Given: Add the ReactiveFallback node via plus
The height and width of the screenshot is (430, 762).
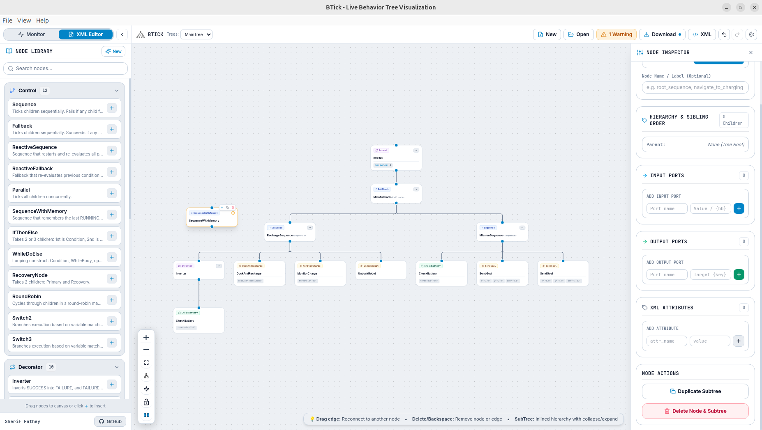Looking at the screenshot, I should [112, 172].
